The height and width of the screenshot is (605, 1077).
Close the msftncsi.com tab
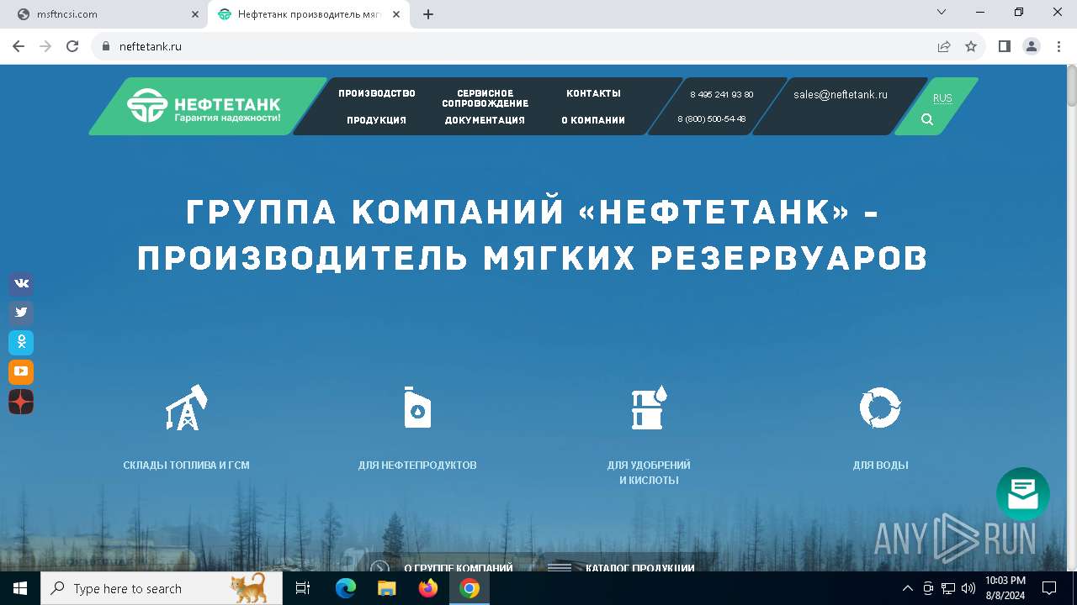pyautogui.click(x=194, y=14)
